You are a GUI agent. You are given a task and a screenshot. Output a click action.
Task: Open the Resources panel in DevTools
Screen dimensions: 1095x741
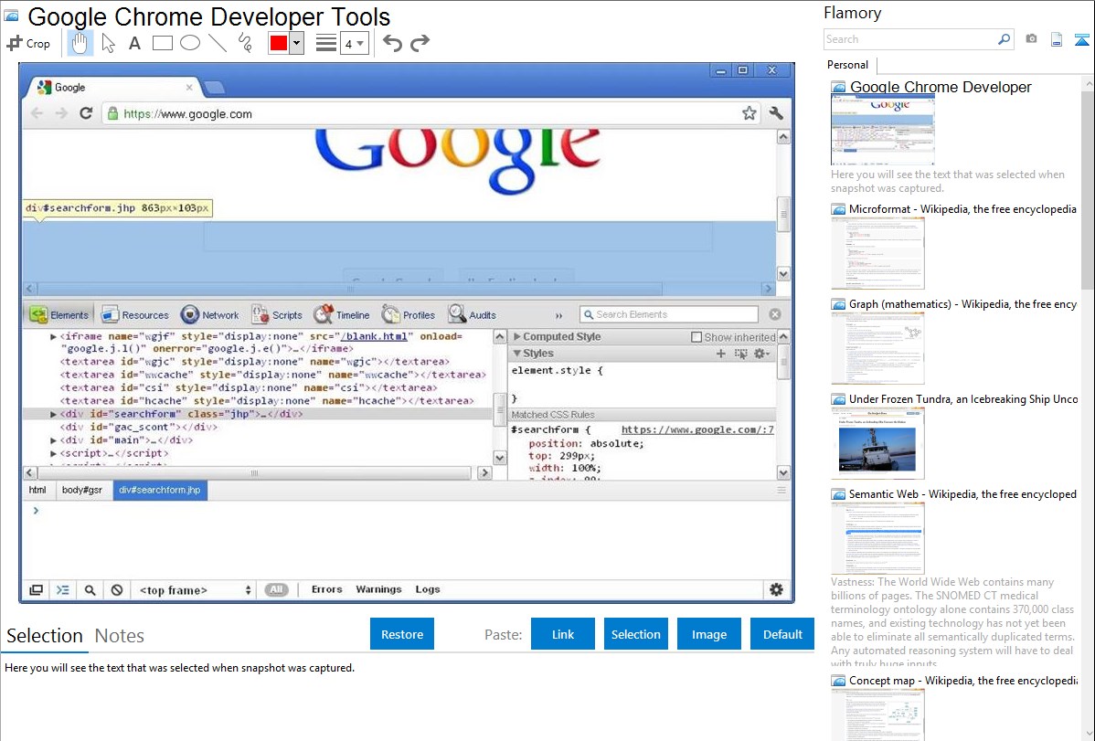(134, 315)
